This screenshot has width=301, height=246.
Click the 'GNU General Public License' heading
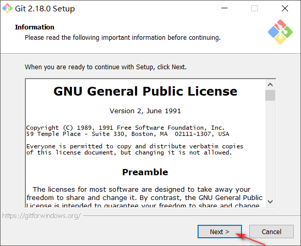pos(145,91)
